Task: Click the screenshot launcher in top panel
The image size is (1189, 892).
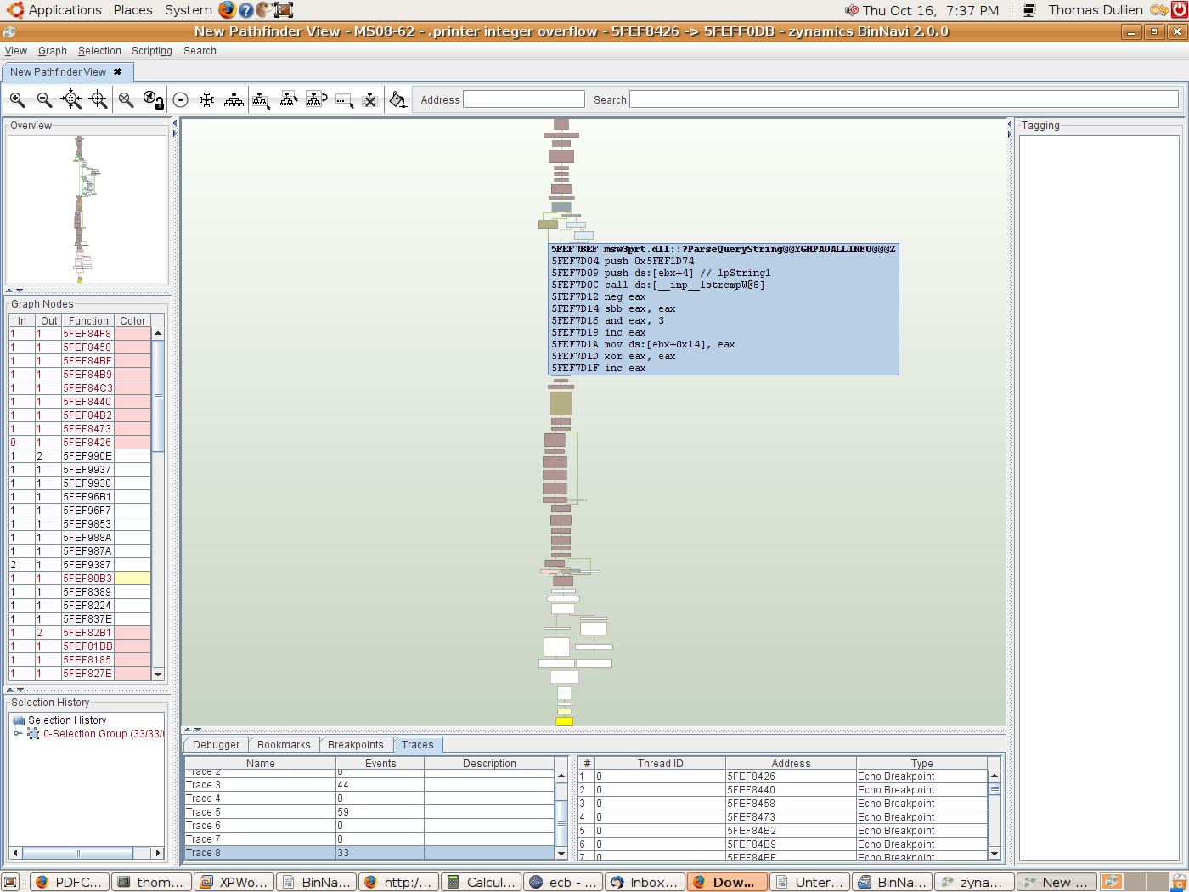Action: 284,10
